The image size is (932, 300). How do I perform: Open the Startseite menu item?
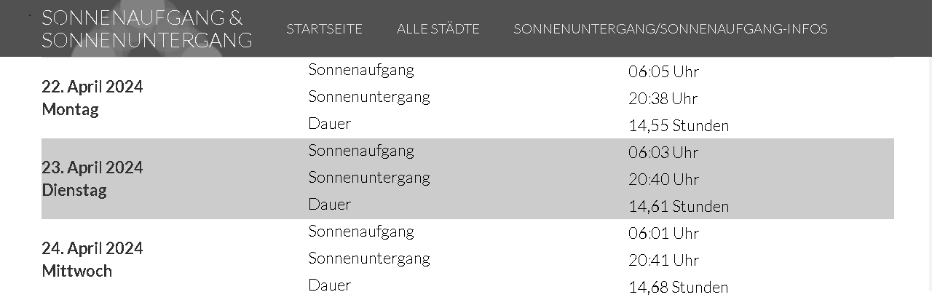[324, 29]
